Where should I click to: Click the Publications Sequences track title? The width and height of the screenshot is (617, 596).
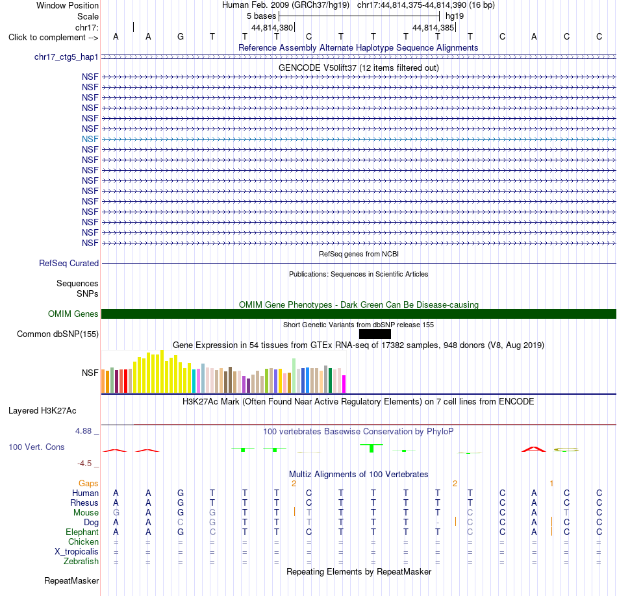click(x=359, y=274)
